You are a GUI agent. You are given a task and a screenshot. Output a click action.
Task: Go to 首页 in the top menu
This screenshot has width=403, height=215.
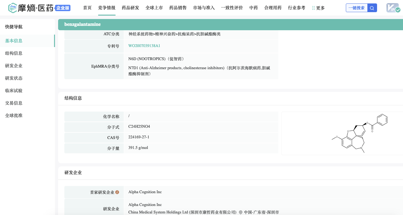87,8
